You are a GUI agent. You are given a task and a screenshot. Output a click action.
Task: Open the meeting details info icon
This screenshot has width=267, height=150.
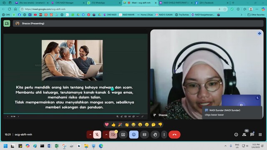[x=236, y=135]
